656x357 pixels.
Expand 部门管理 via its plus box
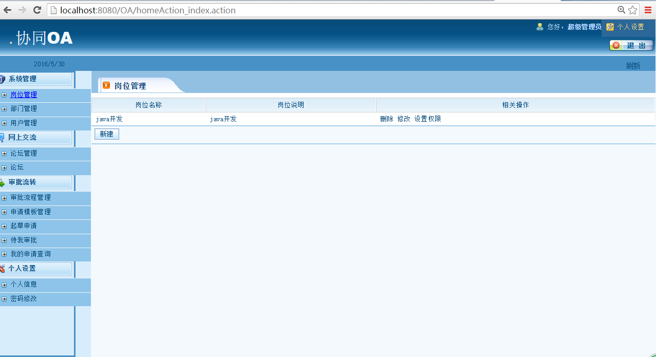tap(5, 108)
